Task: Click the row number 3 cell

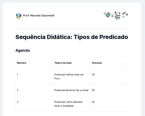Action: [x=34, y=104]
